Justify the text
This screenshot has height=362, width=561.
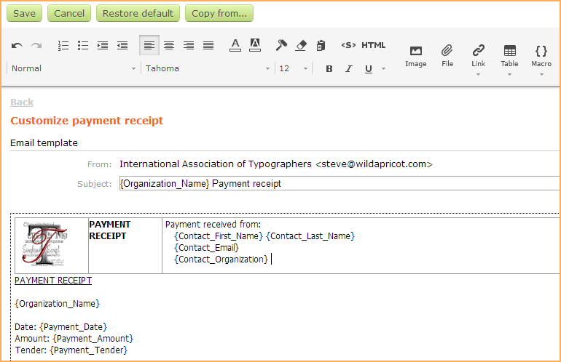[208, 45]
